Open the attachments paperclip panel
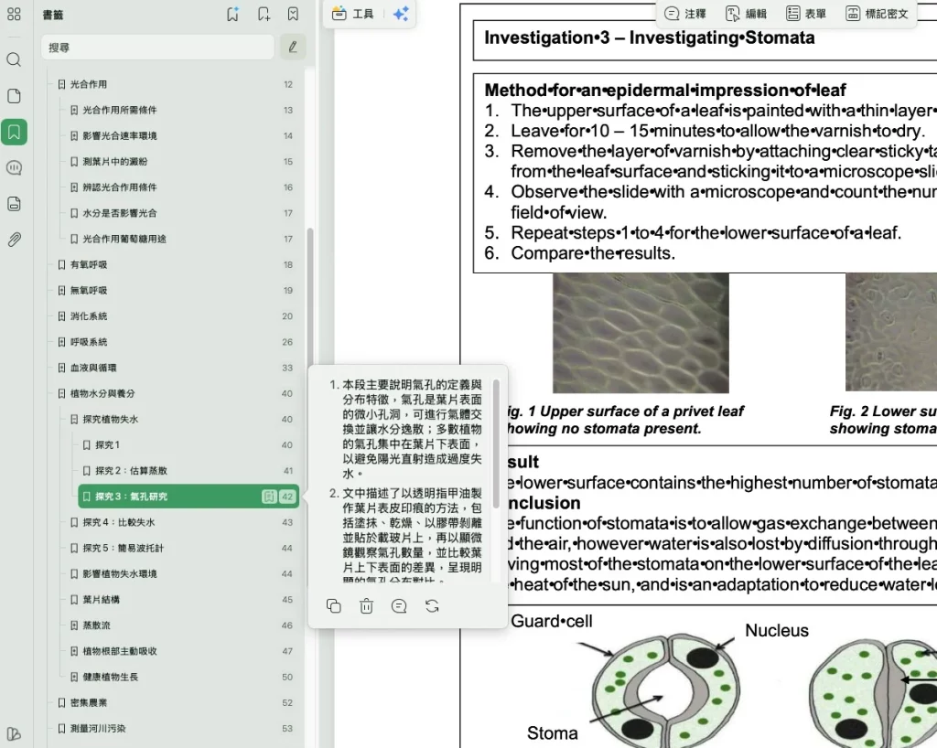 (14, 240)
